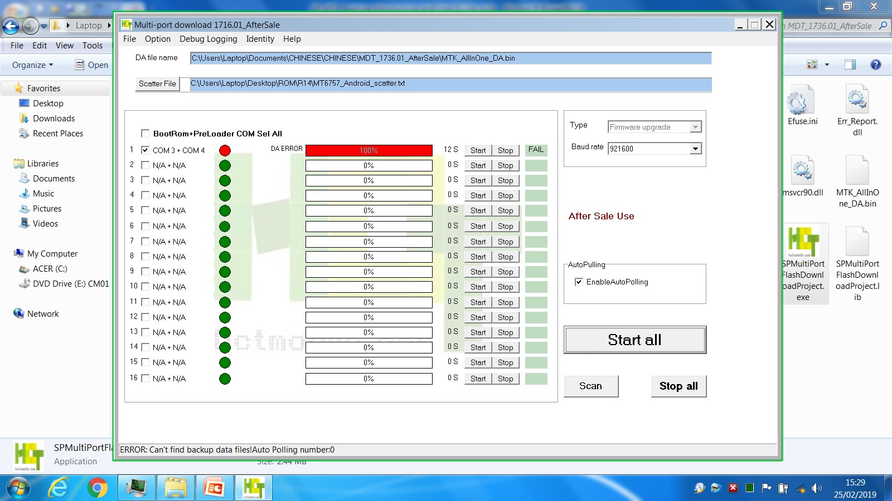892x501 pixels.
Task: Uncheck the COM 3 + COM 4 port checkbox
Action: (146, 150)
